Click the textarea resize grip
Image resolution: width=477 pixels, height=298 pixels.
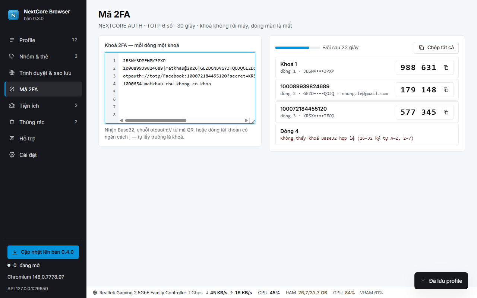coord(252,121)
